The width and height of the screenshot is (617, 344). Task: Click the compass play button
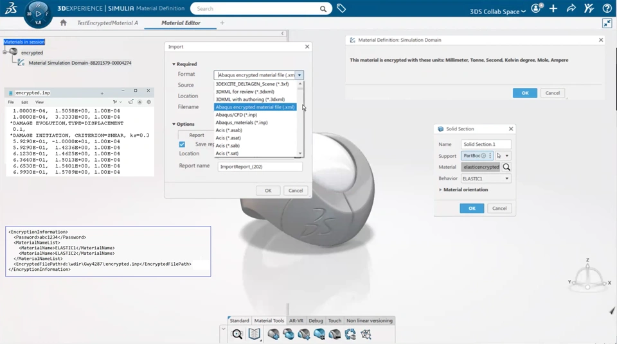coord(38,13)
